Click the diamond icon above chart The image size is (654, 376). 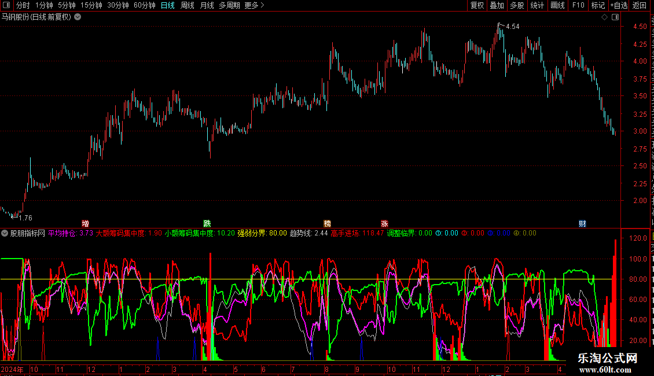point(604,17)
